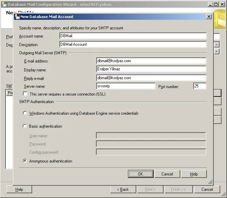Click the Description field containing DBMail Account
This screenshot has height=198, width=227.
(133, 44)
